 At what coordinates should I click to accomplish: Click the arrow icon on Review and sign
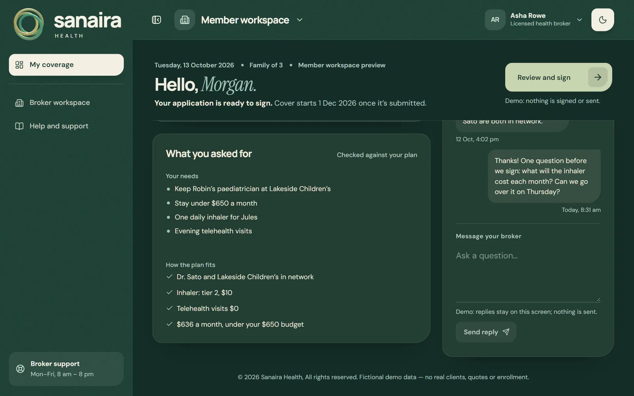click(598, 77)
